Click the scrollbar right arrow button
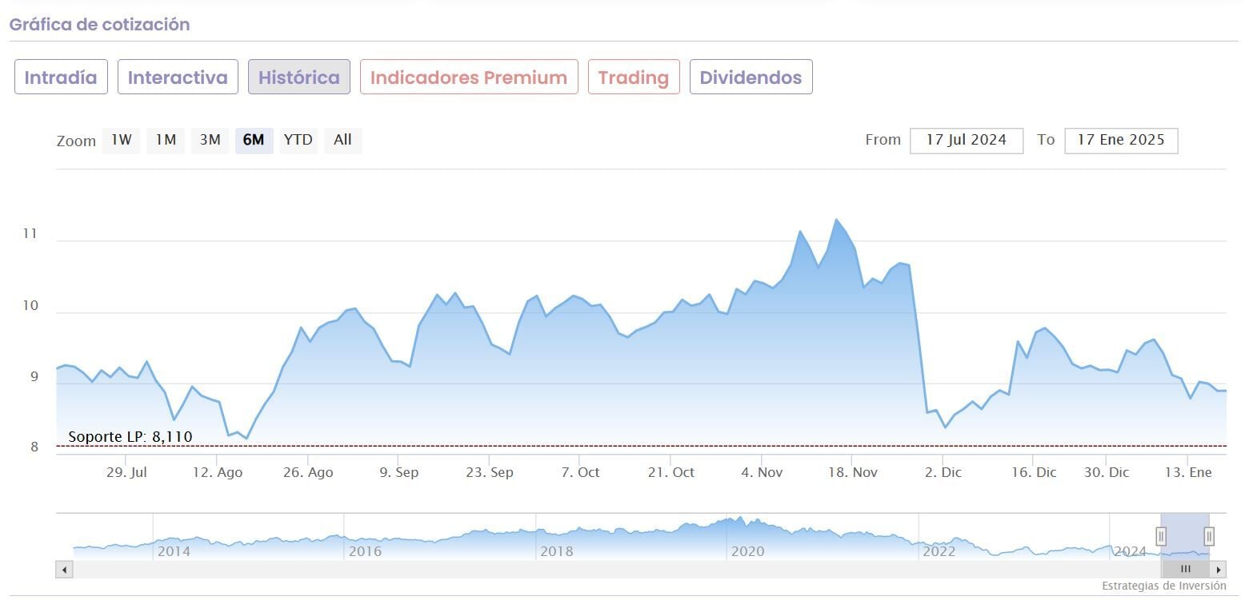Viewport: 1245px width, 608px height. (x=1218, y=570)
